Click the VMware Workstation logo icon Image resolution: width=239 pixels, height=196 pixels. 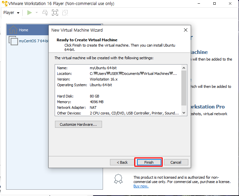5,4
